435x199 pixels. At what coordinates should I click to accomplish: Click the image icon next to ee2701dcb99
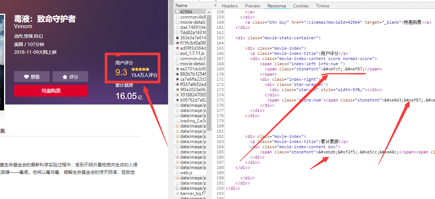(178, 69)
